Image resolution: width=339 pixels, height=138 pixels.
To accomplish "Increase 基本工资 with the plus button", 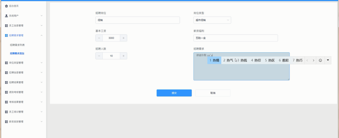I will [124, 38].
